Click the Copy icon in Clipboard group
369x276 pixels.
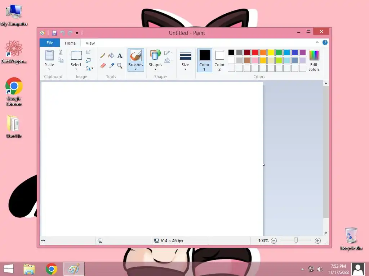click(61, 60)
